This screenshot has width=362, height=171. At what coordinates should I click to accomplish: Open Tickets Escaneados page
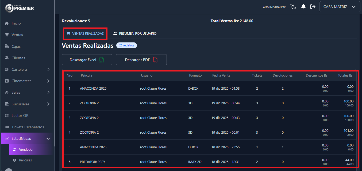click(x=28, y=127)
